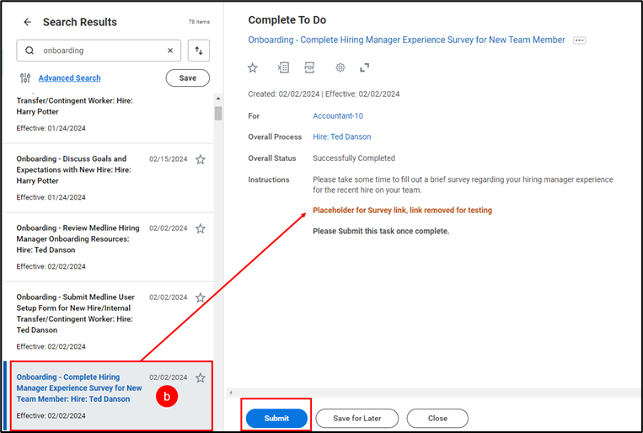This screenshot has width=643, height=433.
Task: Clear the onboarding search text
Action: tap(169, 51)
